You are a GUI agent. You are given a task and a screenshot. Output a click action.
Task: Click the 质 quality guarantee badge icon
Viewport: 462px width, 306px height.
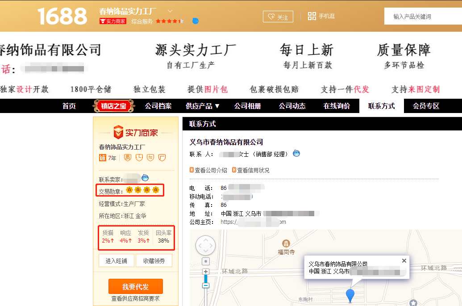point(128,158)
